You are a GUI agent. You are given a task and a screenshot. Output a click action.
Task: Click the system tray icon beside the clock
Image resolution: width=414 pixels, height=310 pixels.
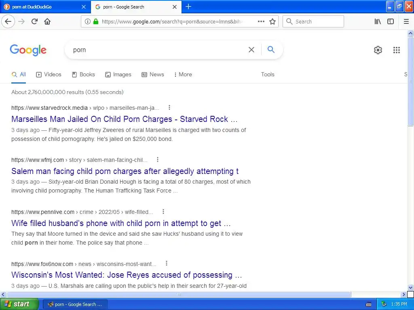tap(384, 304)
